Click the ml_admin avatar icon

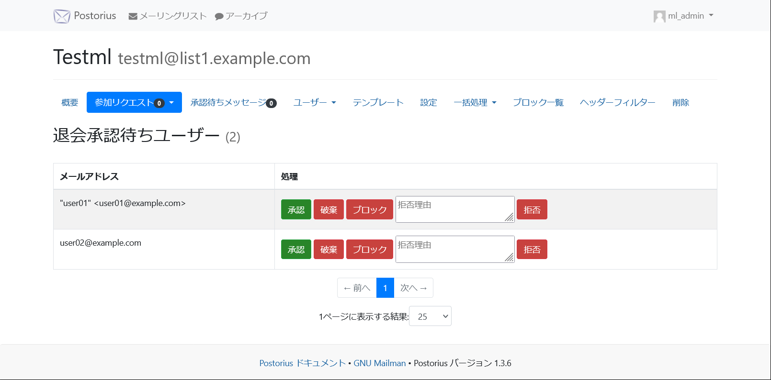point(659,16)
